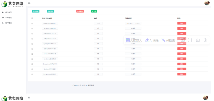
Task: Check the box for card afhijnsvzCHKLR8
Action: 32,29
